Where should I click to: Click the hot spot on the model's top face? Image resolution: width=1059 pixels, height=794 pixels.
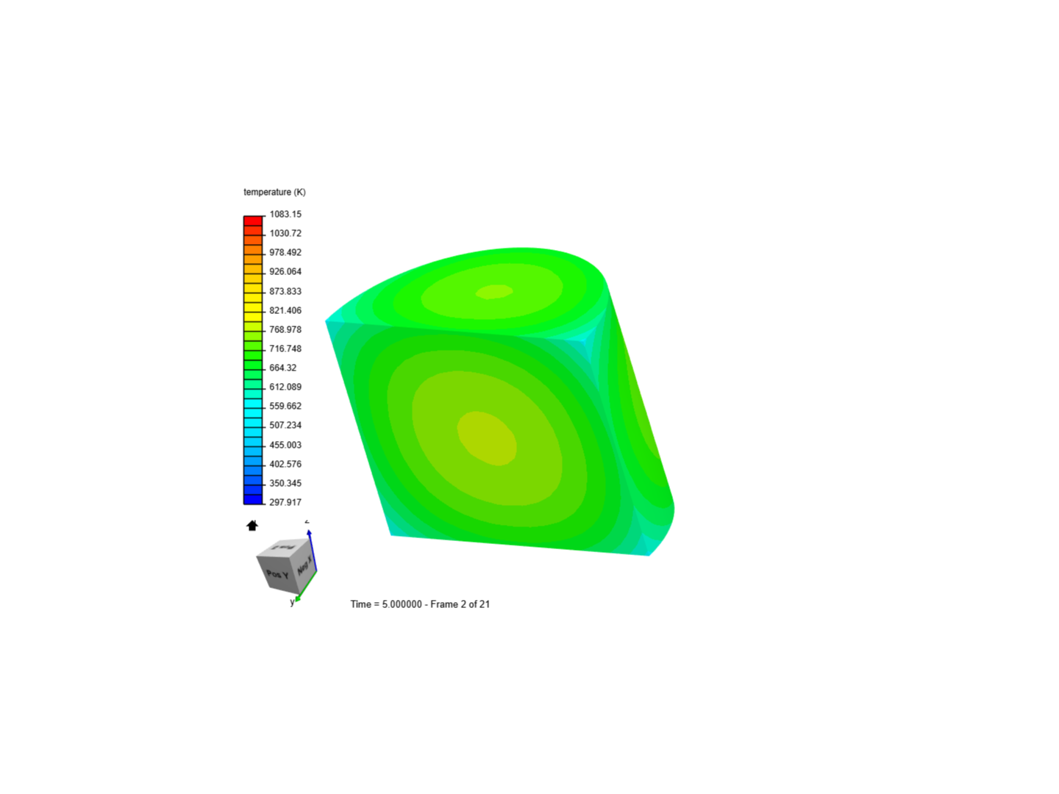point(494,292)
